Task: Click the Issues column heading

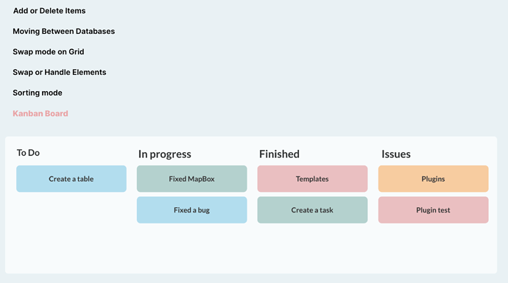Action: (396, 154)
